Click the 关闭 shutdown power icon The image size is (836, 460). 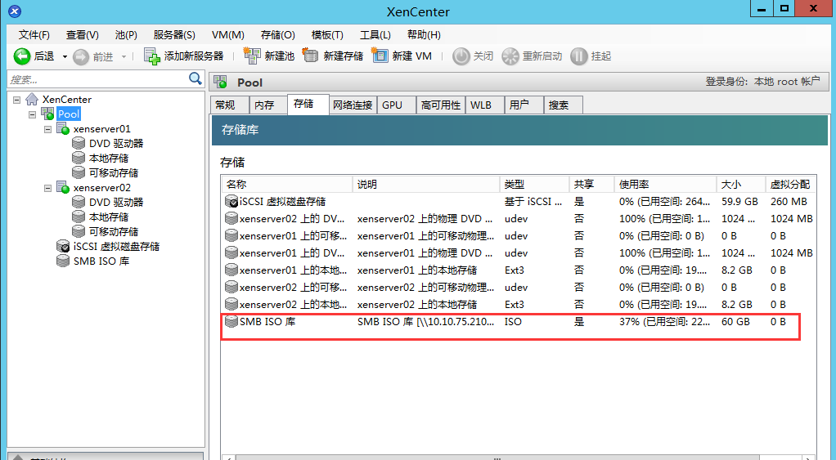click(461, 56)
